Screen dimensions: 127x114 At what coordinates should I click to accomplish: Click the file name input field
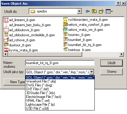point(60,63)
